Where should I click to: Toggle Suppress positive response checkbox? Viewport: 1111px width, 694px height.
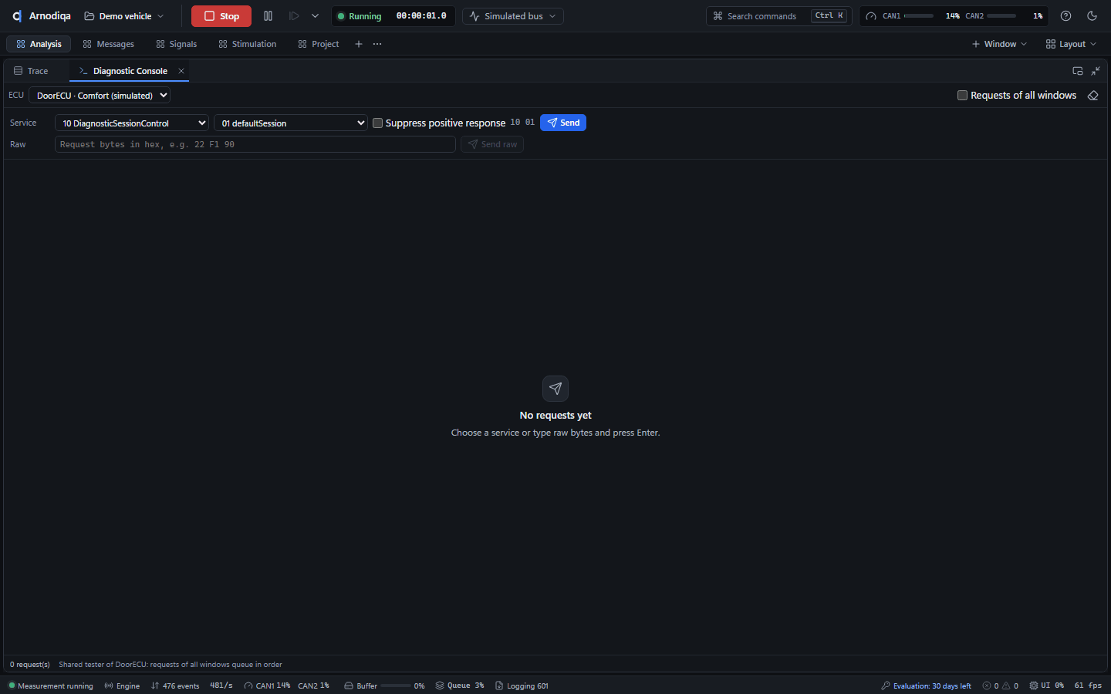(377, 123)
